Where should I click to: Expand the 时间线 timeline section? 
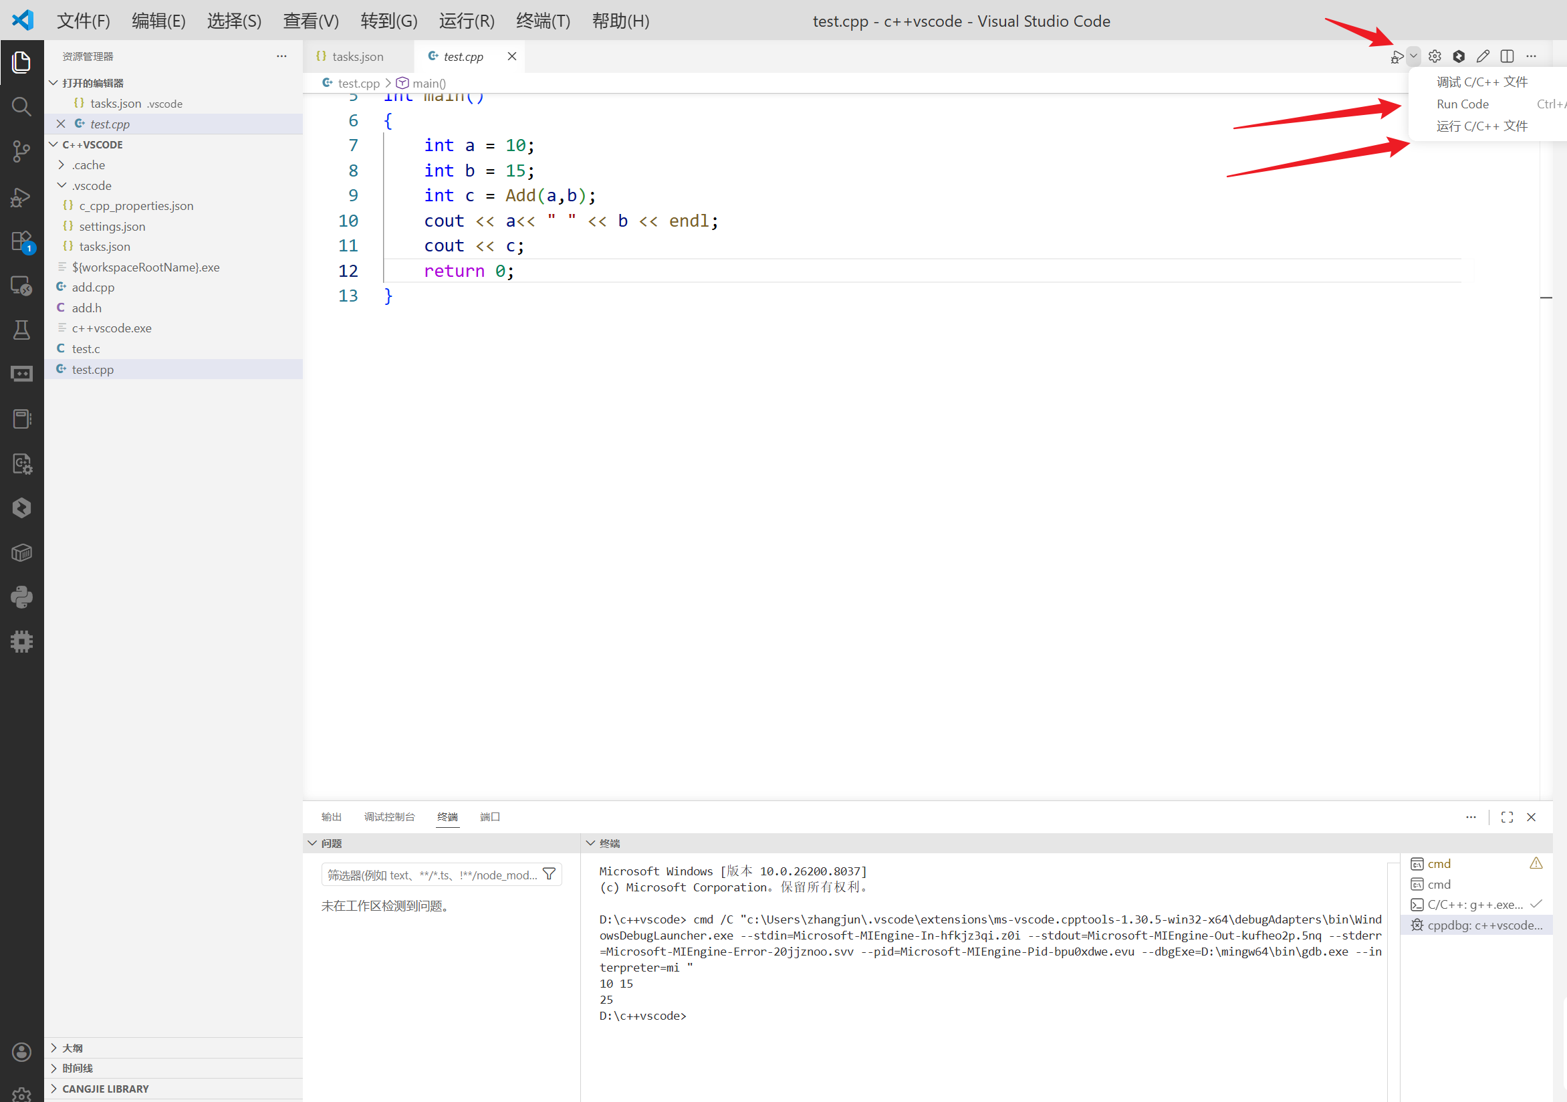53,1068
